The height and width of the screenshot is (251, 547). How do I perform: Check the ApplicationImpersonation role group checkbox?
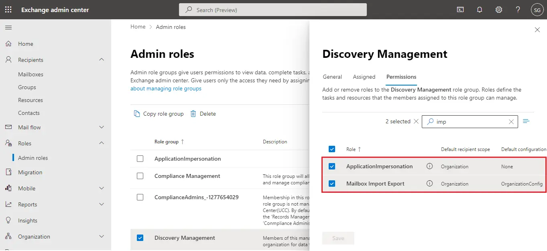(x=140, y=159)
